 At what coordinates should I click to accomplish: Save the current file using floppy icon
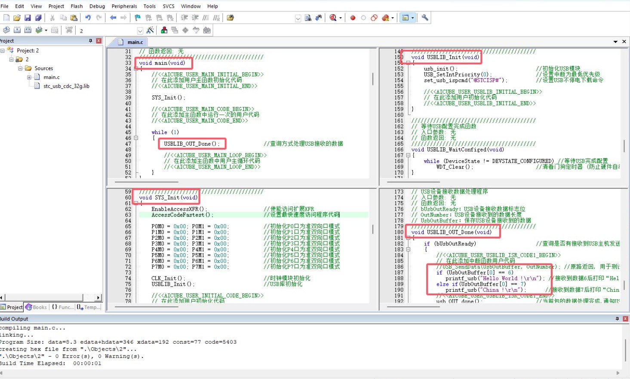(28, 18)
